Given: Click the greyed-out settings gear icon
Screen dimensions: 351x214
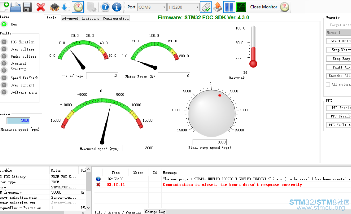Looking at the screenshot, I should [x=92, y=7].
